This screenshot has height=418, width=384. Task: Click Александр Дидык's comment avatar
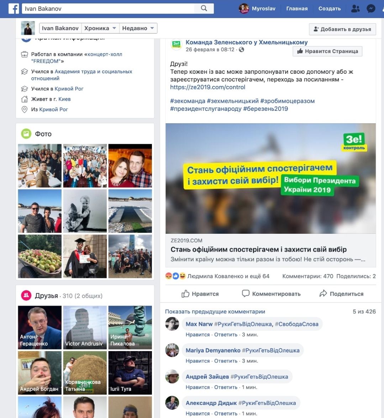pyautogui.click(x=172, y=403)
